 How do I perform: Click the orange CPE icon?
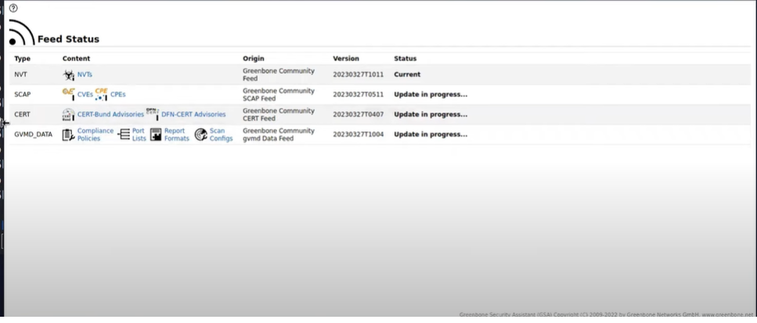[102, 95]
